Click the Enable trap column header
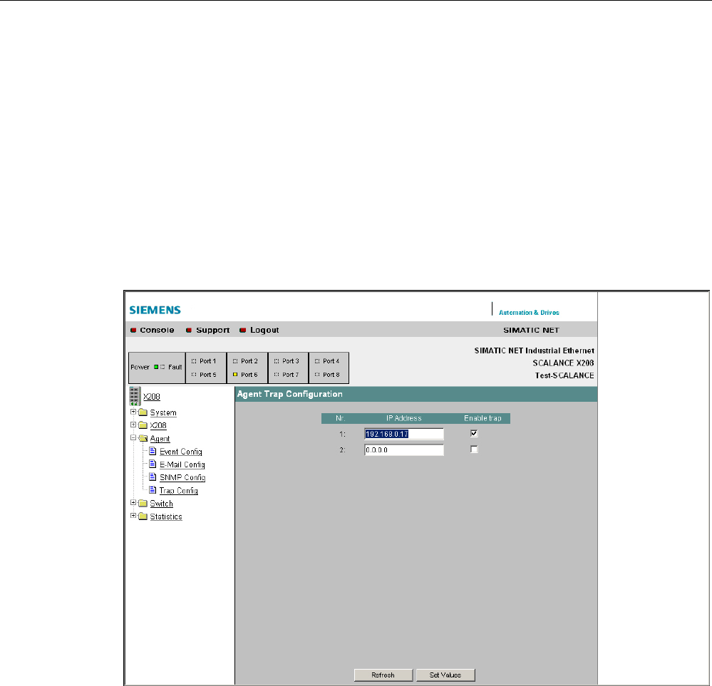This screenshot has width=712, height=686. [483, 418]
